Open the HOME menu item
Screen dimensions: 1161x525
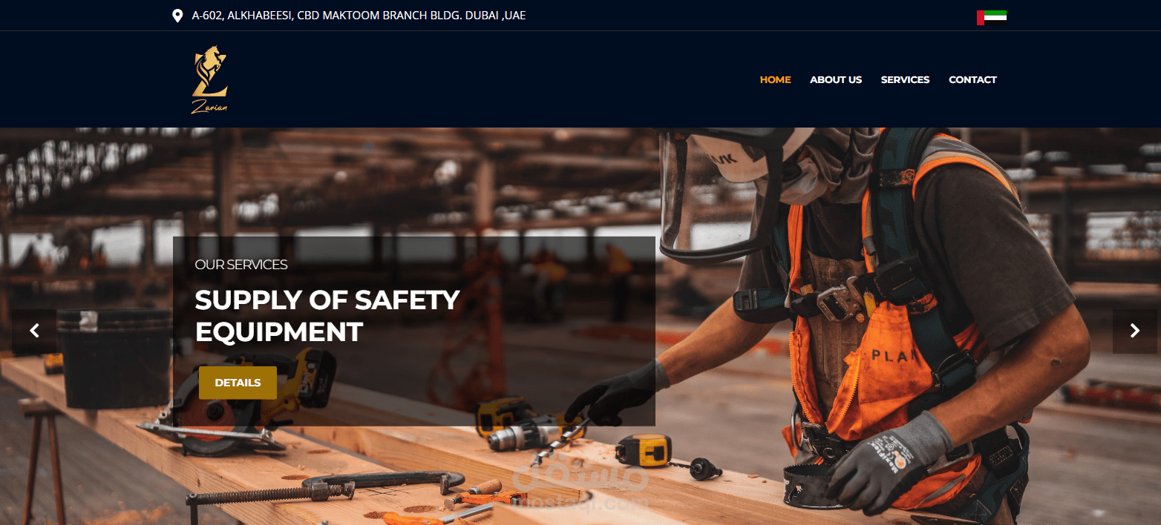775,79
